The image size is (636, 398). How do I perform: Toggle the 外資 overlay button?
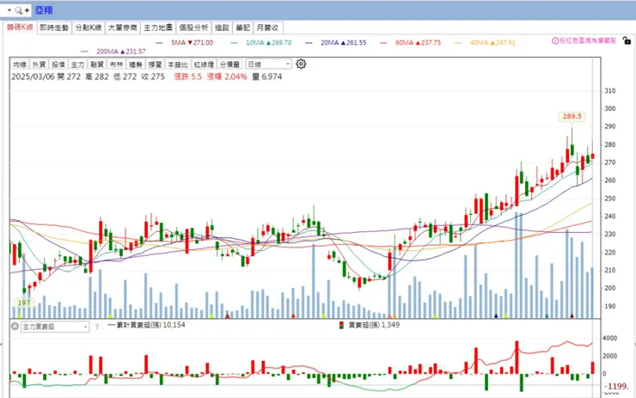[39, 64]
